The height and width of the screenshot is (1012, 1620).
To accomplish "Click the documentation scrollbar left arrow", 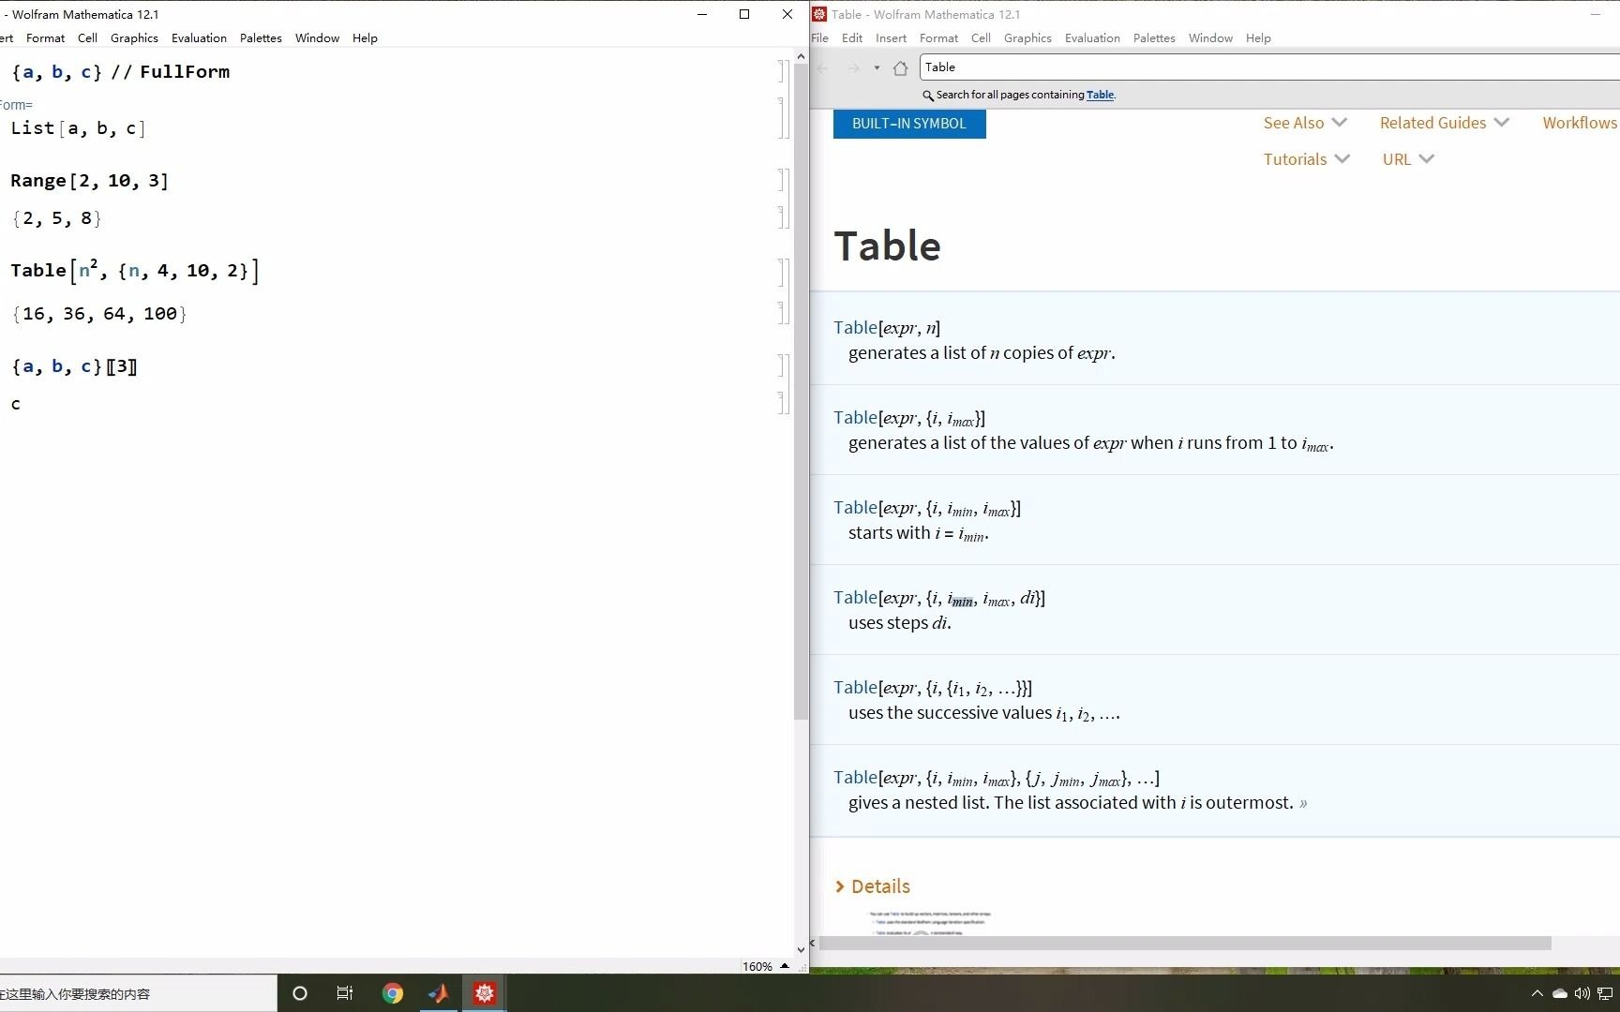I will tap(814, 944).
